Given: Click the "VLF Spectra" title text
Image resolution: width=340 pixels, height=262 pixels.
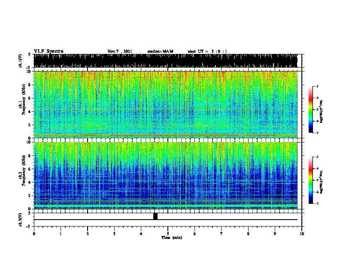Looking at the screenshot, I should pyautogui.click(x=49, y=51).
